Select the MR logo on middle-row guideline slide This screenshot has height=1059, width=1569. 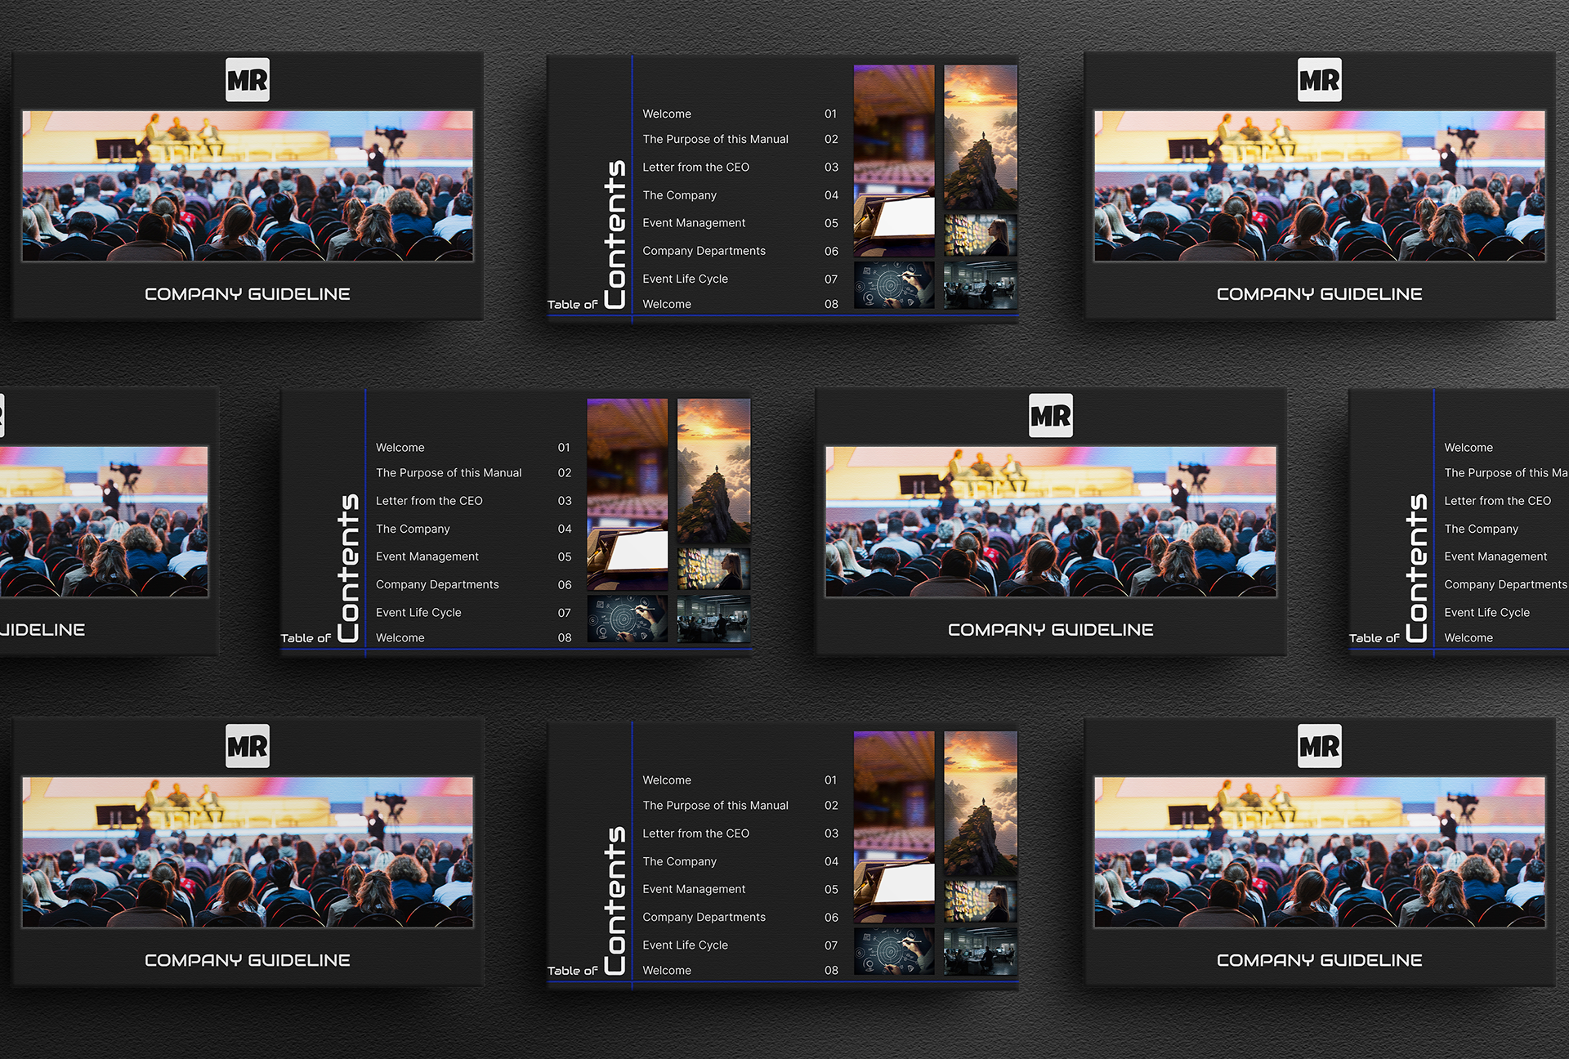coord(1050,416)
